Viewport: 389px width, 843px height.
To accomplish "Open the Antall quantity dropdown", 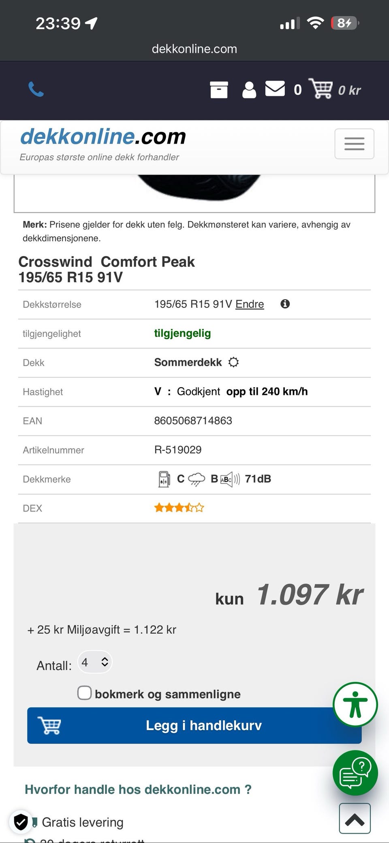I will point(95,662).
